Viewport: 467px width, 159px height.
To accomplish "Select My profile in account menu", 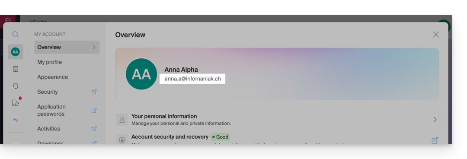I will coord(49,62).
